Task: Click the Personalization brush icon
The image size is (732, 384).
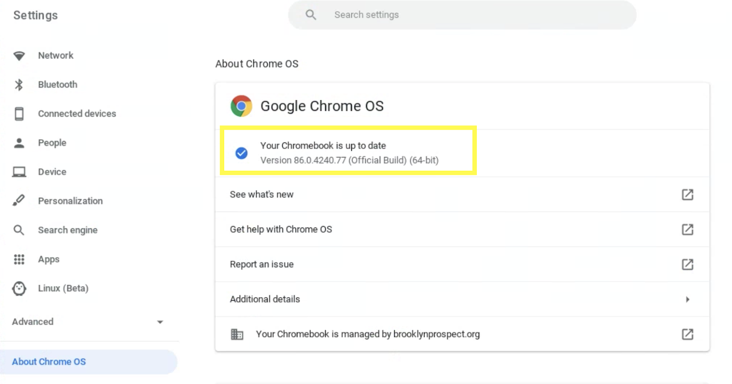Action: tap(19, 200)
